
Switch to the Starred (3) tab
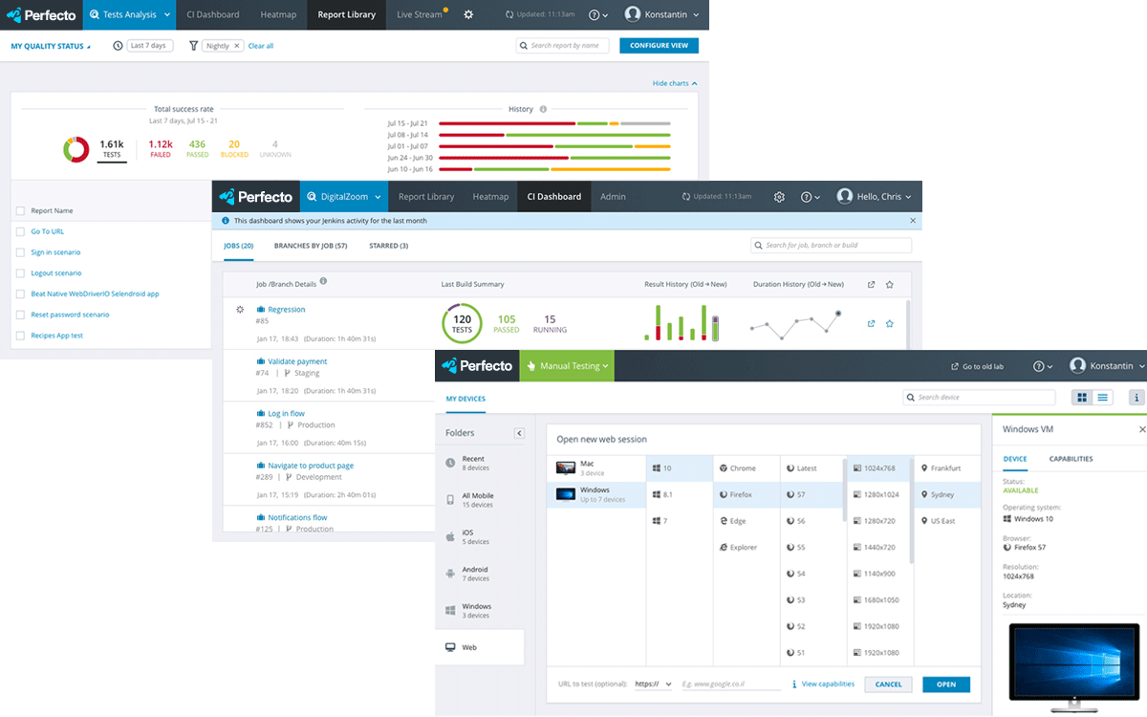389,246
